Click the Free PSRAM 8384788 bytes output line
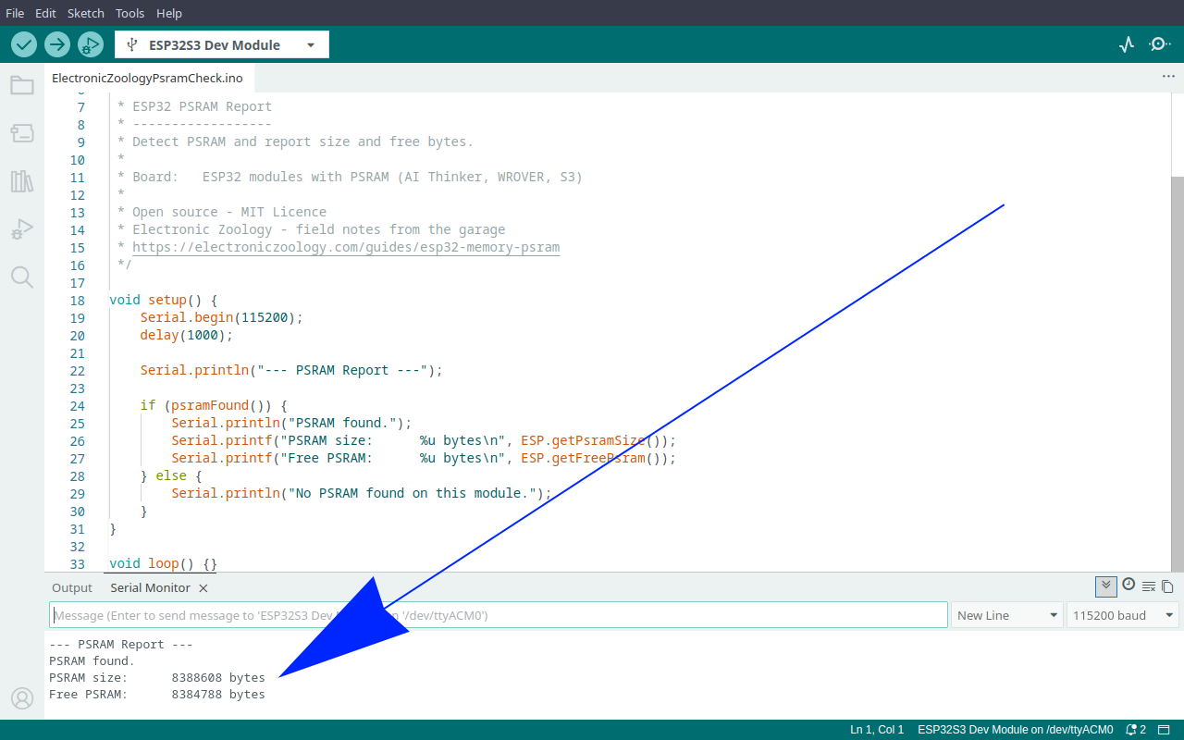Screen dimensions: 1184x740 tap(157, 695)
